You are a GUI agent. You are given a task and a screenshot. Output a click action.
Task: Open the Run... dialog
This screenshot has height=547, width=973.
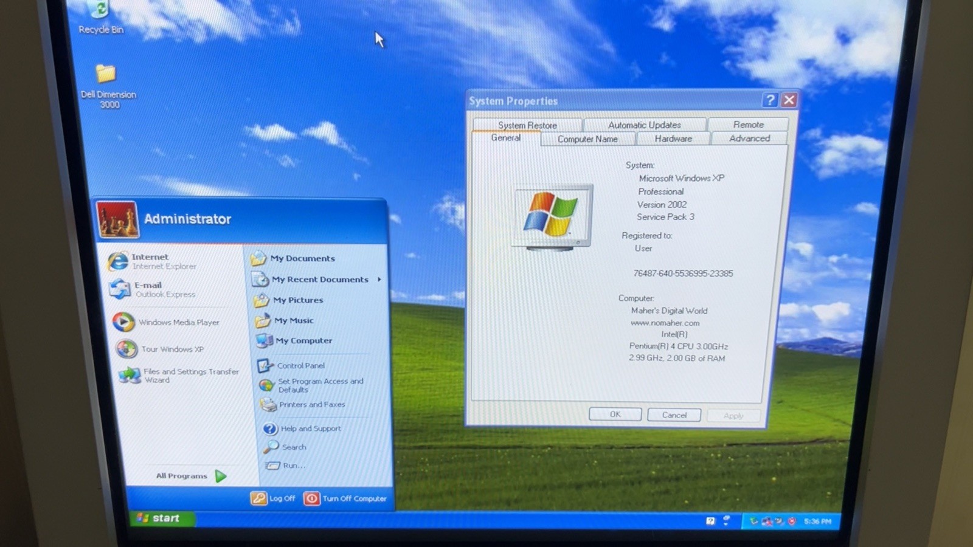(285, 466)
